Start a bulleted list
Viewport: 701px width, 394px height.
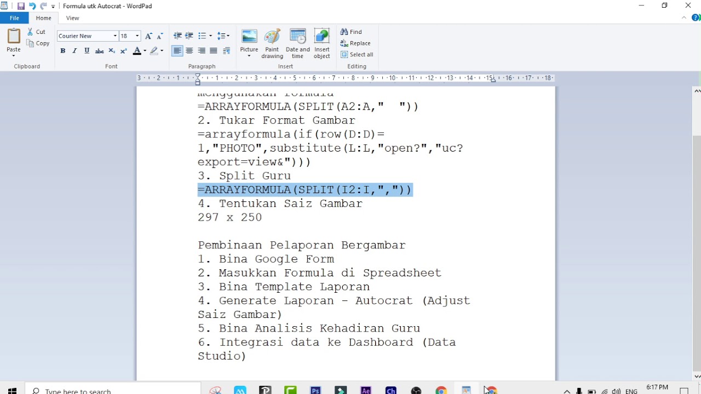click(202, 36)
